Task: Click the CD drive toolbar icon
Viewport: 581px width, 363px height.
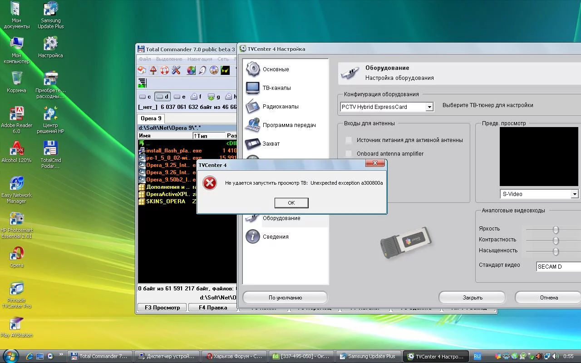Action: (202, 70)
